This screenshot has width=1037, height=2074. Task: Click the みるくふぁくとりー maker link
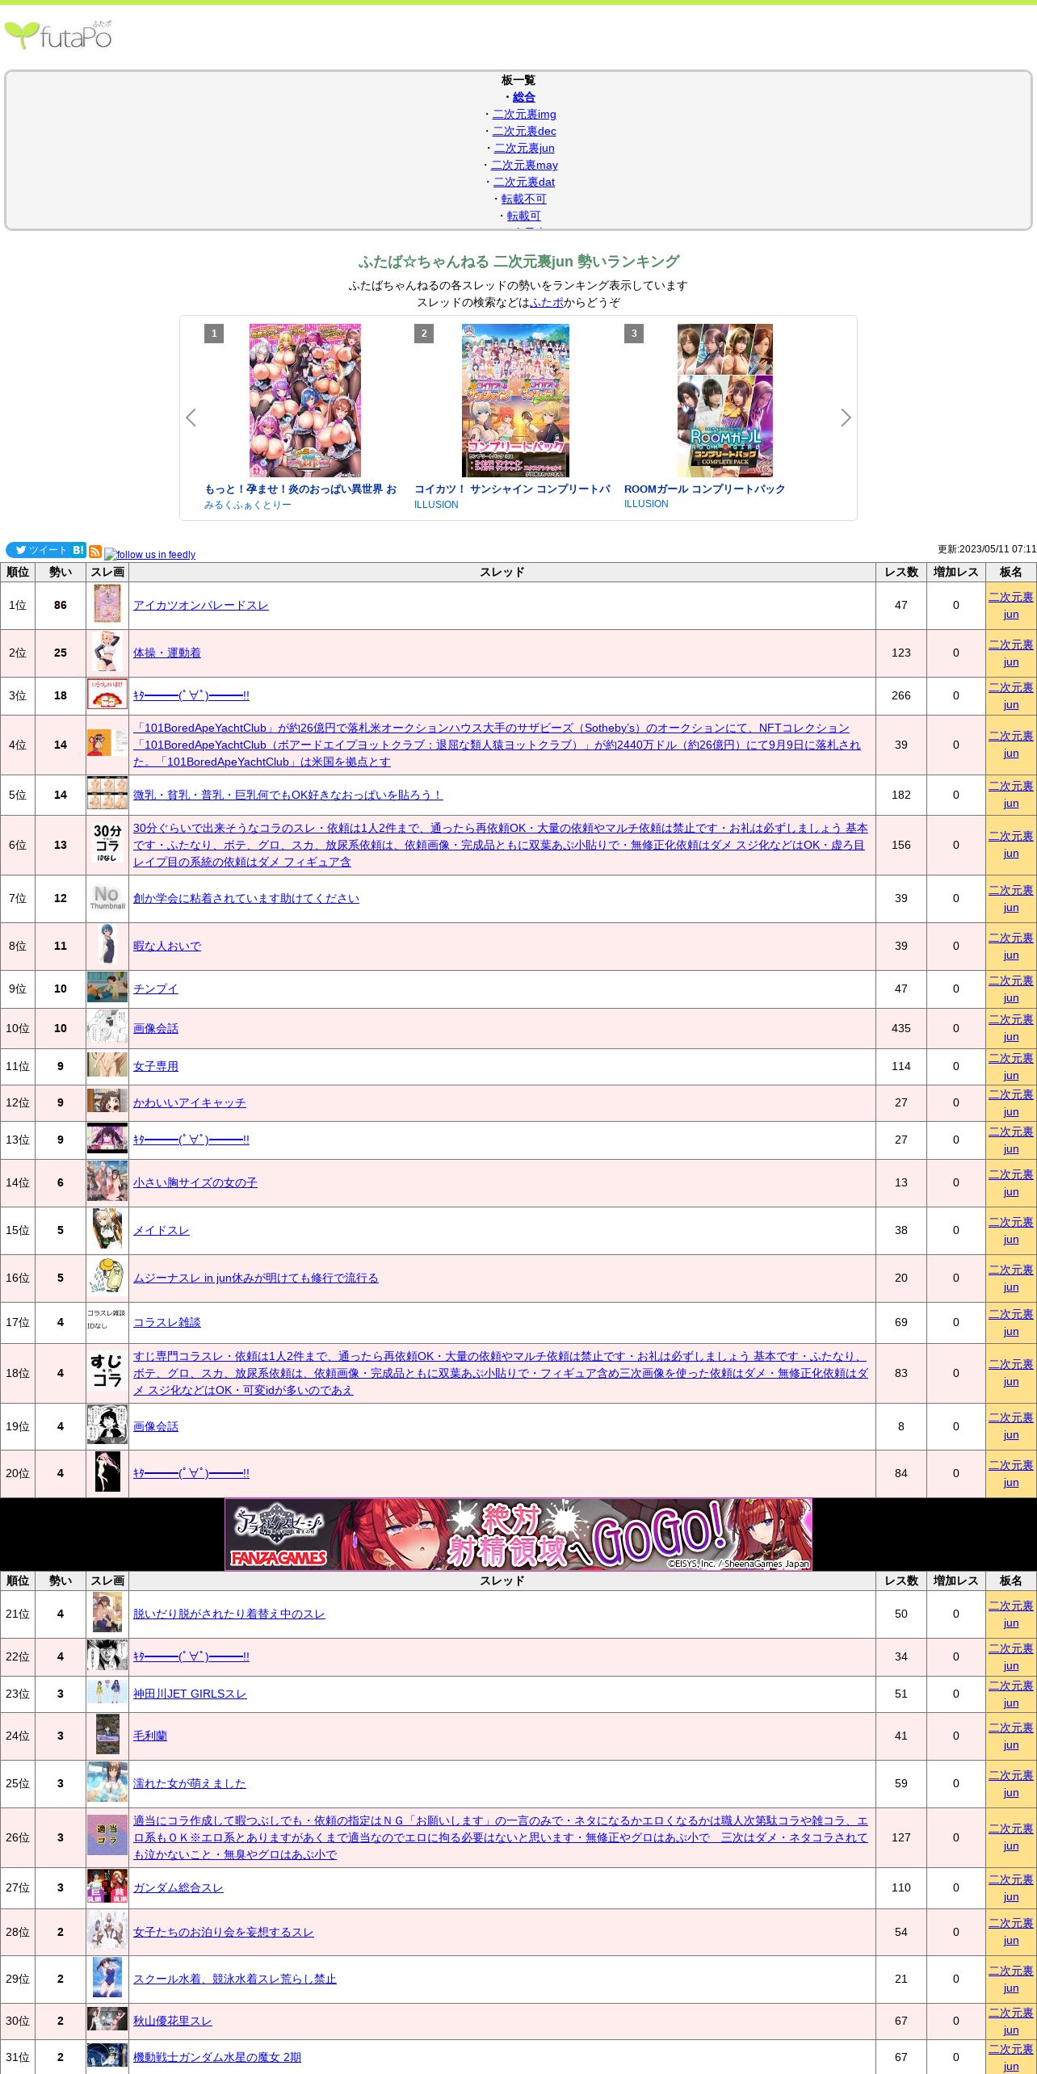pos(248,505)
